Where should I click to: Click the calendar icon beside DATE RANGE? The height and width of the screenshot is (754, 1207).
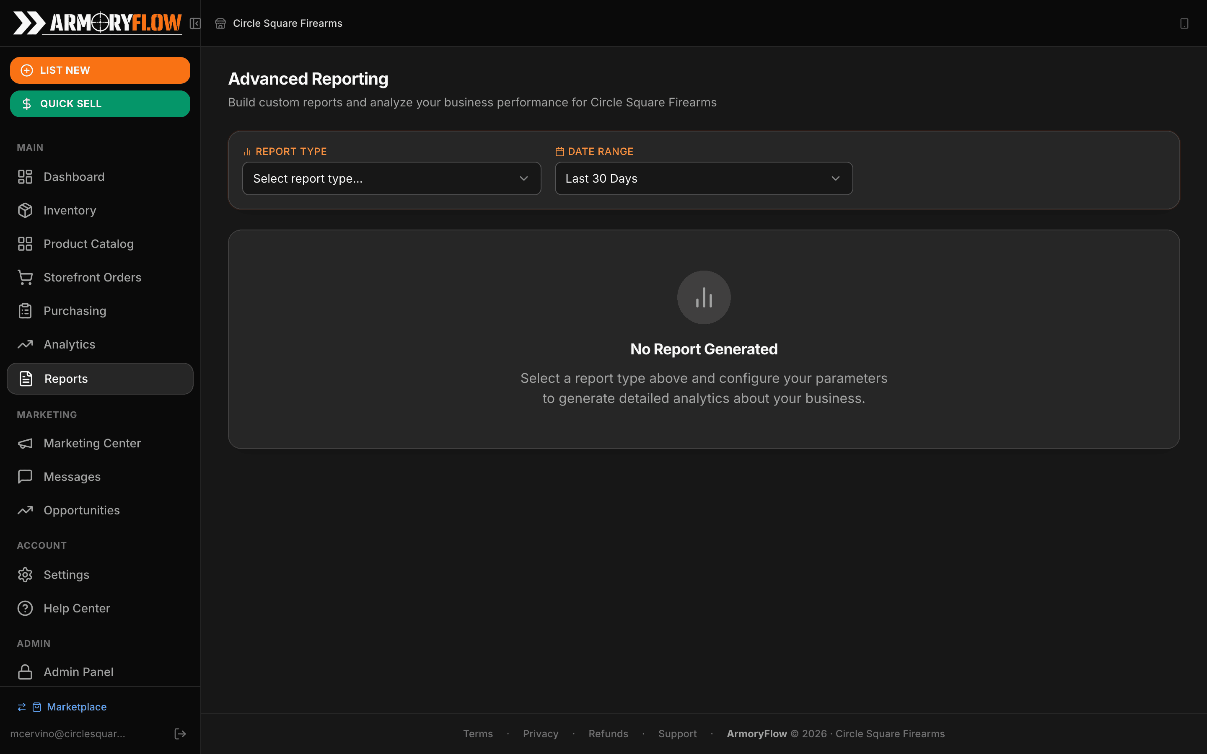[559, 152]
